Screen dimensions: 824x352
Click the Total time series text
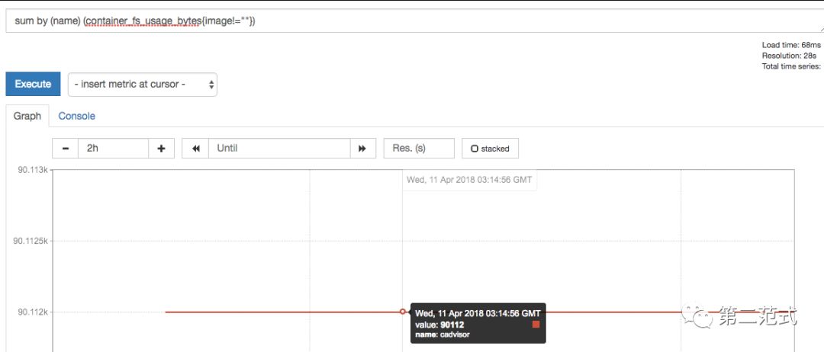pyautogui.click(x=791, y=66)
